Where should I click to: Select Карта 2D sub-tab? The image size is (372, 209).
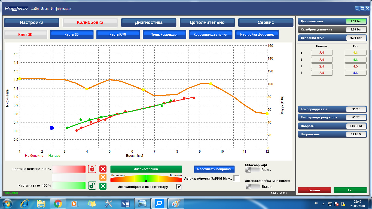click(25, 35)
